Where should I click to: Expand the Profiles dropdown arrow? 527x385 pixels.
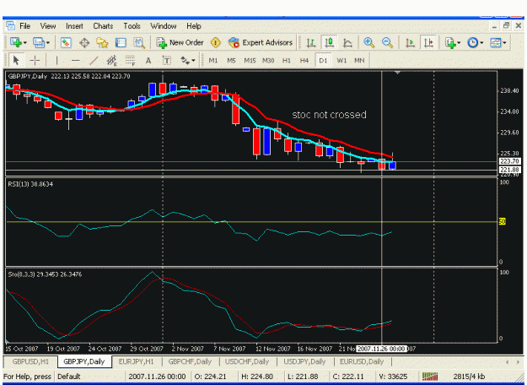(48, 43)
